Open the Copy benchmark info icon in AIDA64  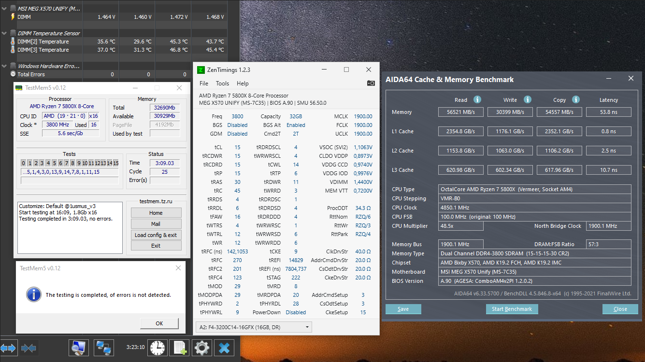pos(575,99)
